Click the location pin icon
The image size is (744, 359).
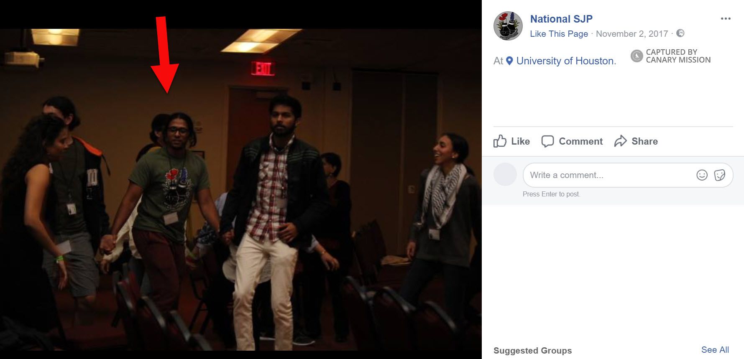click(509, 61)
